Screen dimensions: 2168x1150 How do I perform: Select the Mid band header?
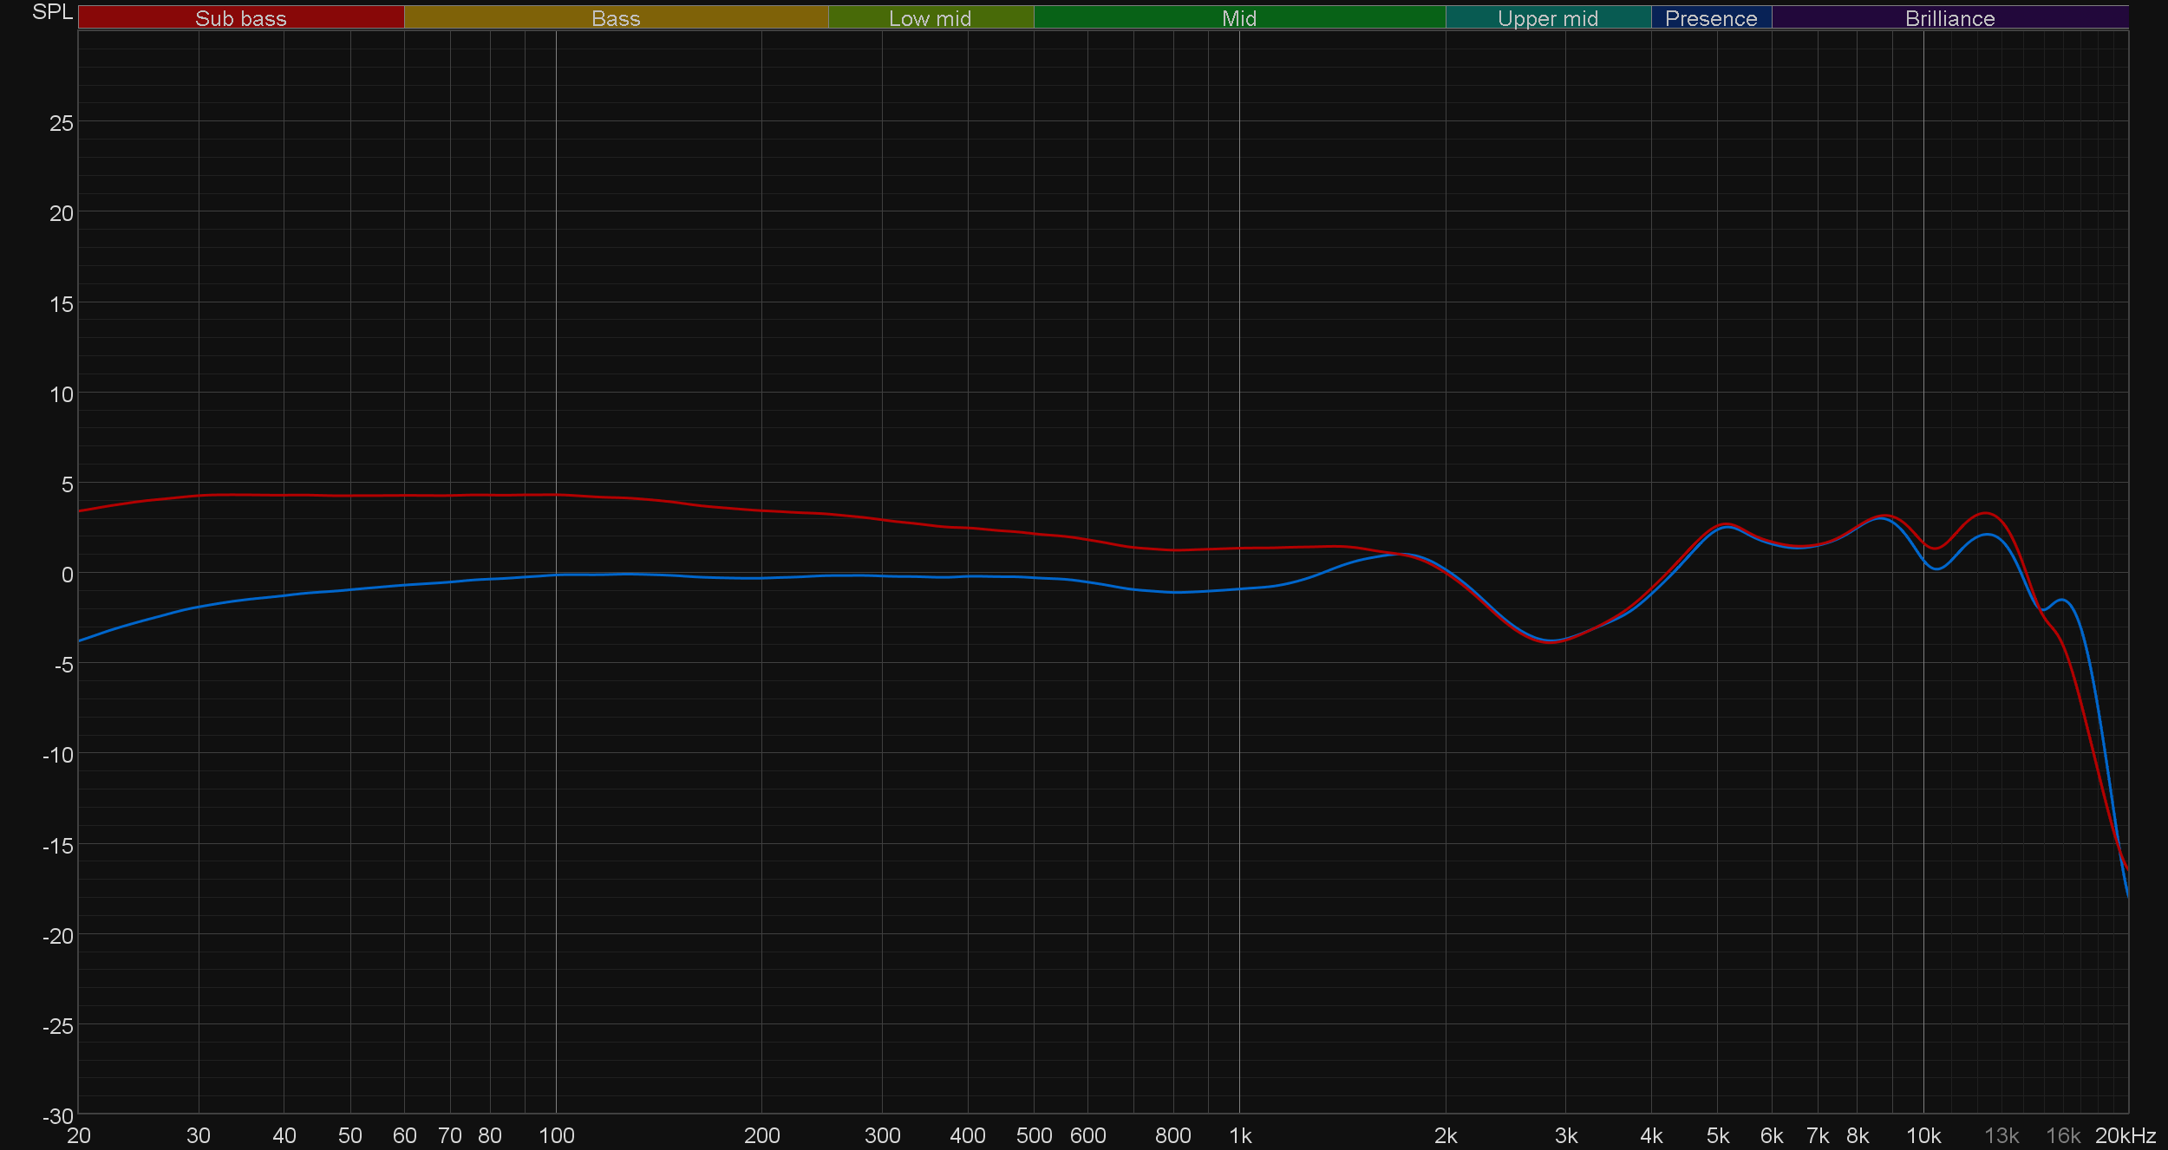pos(1239,18)
